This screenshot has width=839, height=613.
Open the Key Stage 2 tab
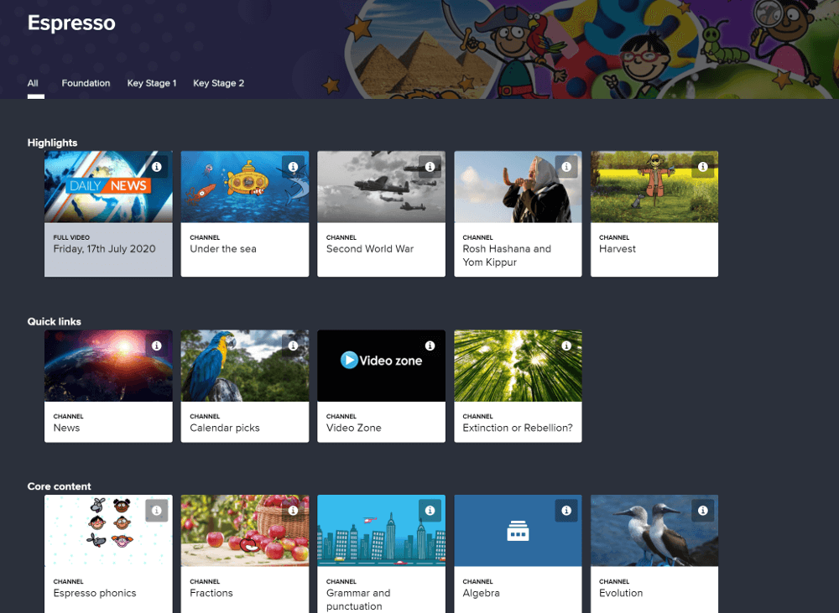coord(218,84)
